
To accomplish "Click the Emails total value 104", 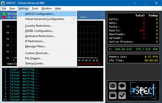I will (x=142, y=30).
